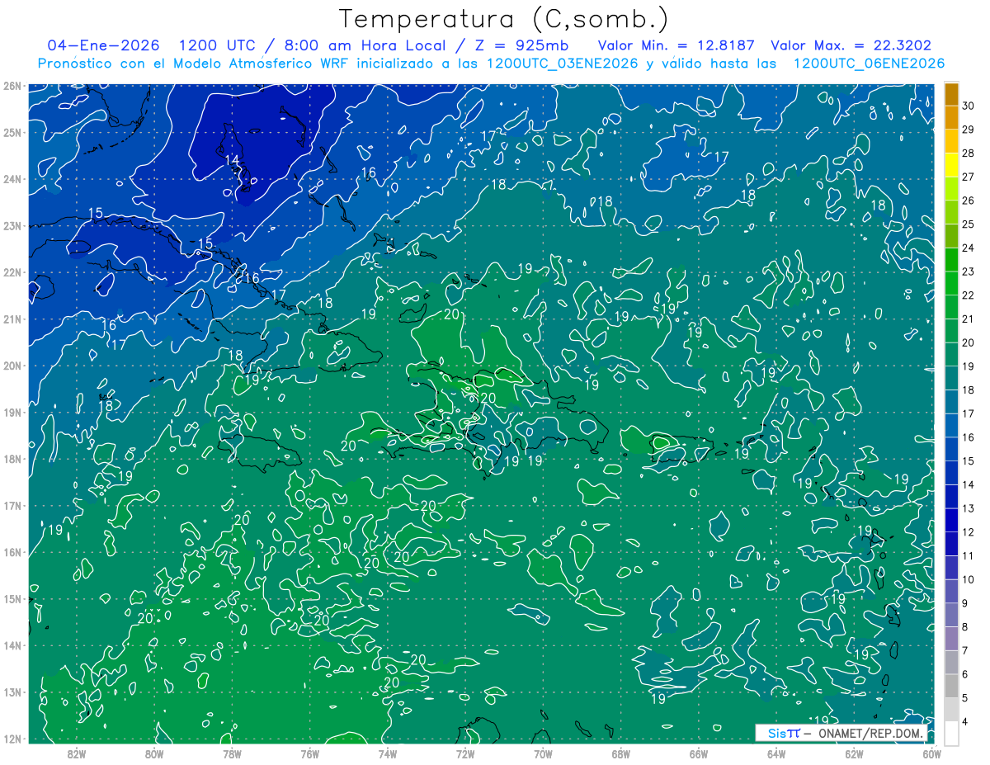
Task: Click the "Sis" logo text in the credit box
Action: [x=775, y=734]
